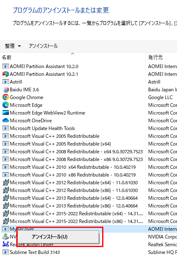This screenshot has height=256, width=177.
Task: Click the Microsoft Edge icon
Action: pyautogui.click(x=6, y=105)
